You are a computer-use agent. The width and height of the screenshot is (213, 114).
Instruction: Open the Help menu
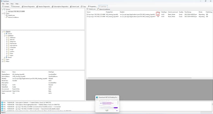click(x=17, y=4)
